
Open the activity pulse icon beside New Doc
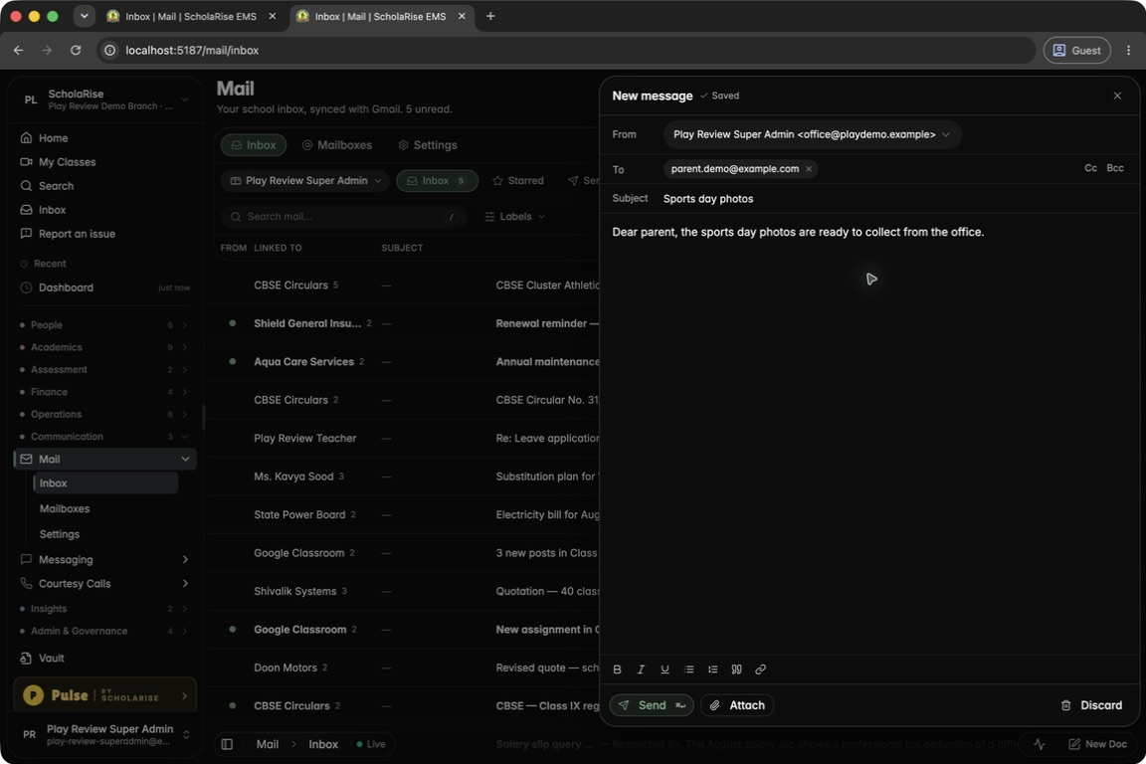click(1040, 744)
